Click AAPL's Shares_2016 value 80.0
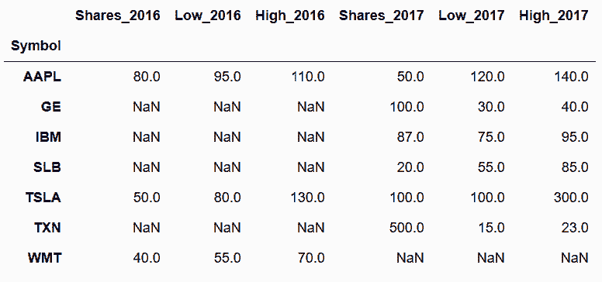Image resolution: width=602 pixels, height=282 pixels. point(147,77)
